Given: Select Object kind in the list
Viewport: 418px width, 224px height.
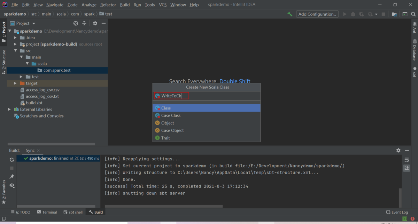Looking at the screenshot, I should 206,123.
